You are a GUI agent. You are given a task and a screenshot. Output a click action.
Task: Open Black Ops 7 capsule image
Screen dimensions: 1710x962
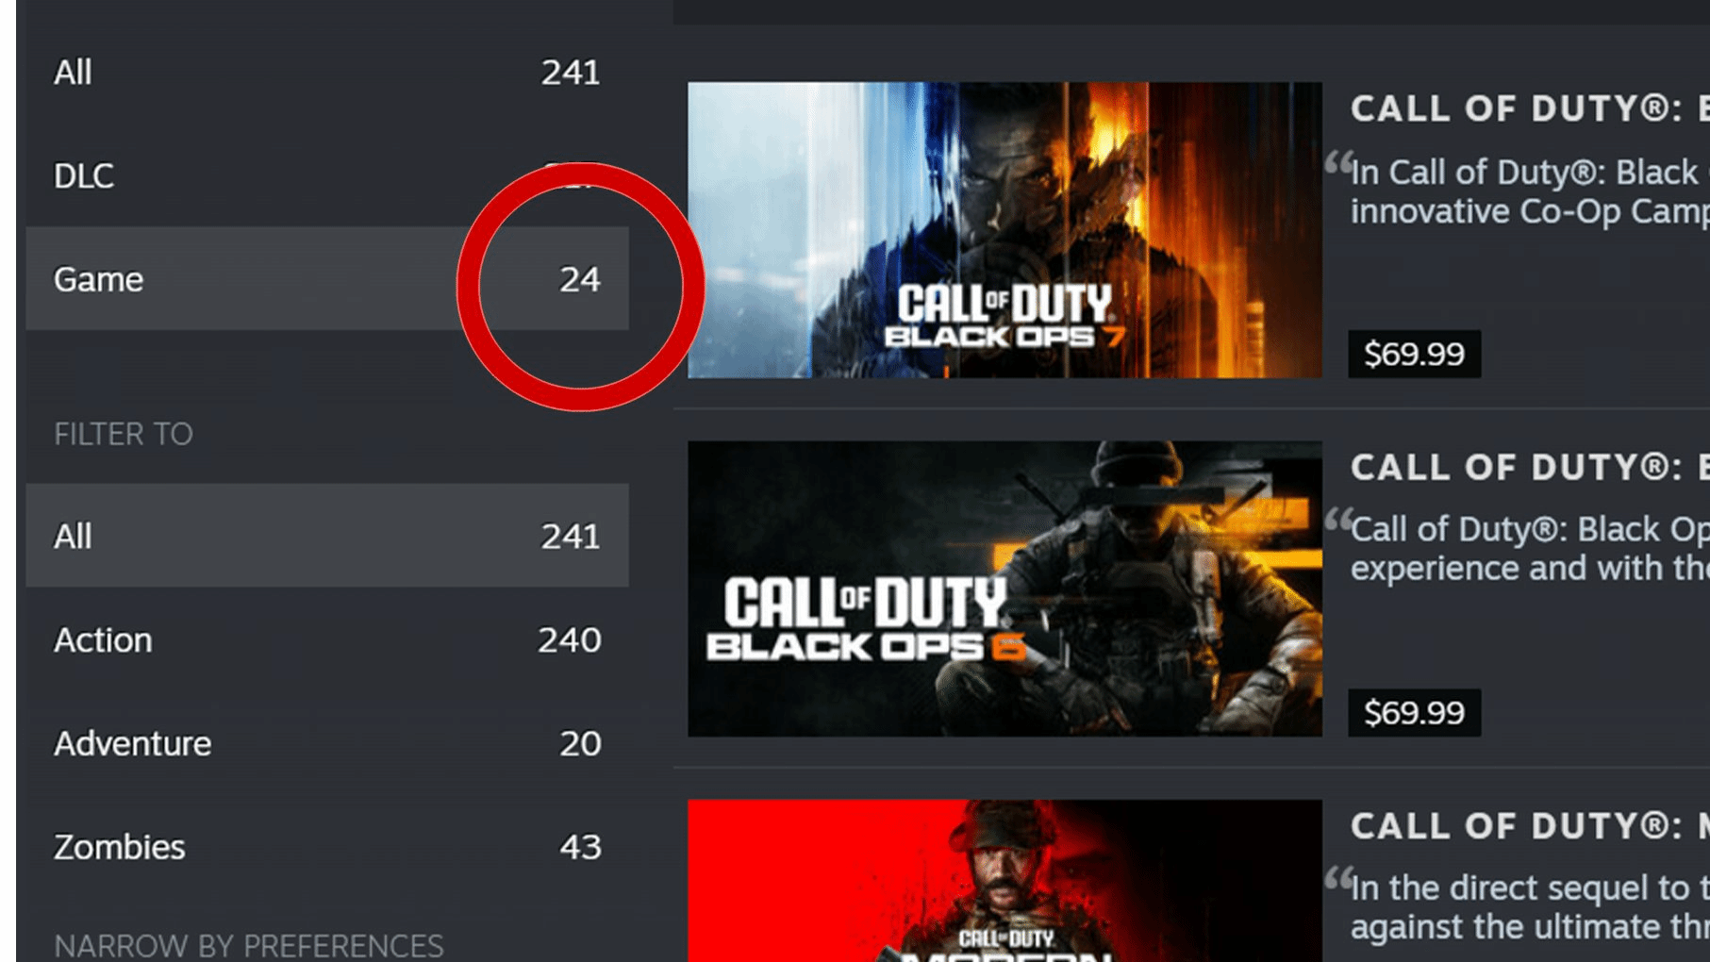tap(1004, 230)
